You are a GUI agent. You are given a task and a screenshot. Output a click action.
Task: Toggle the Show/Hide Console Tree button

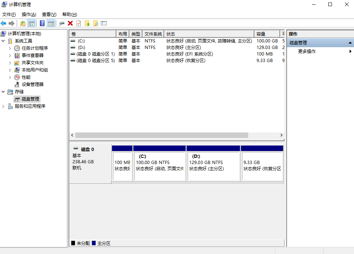point(32,23)
